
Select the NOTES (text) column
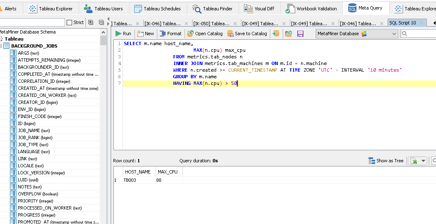coord(29,187)
